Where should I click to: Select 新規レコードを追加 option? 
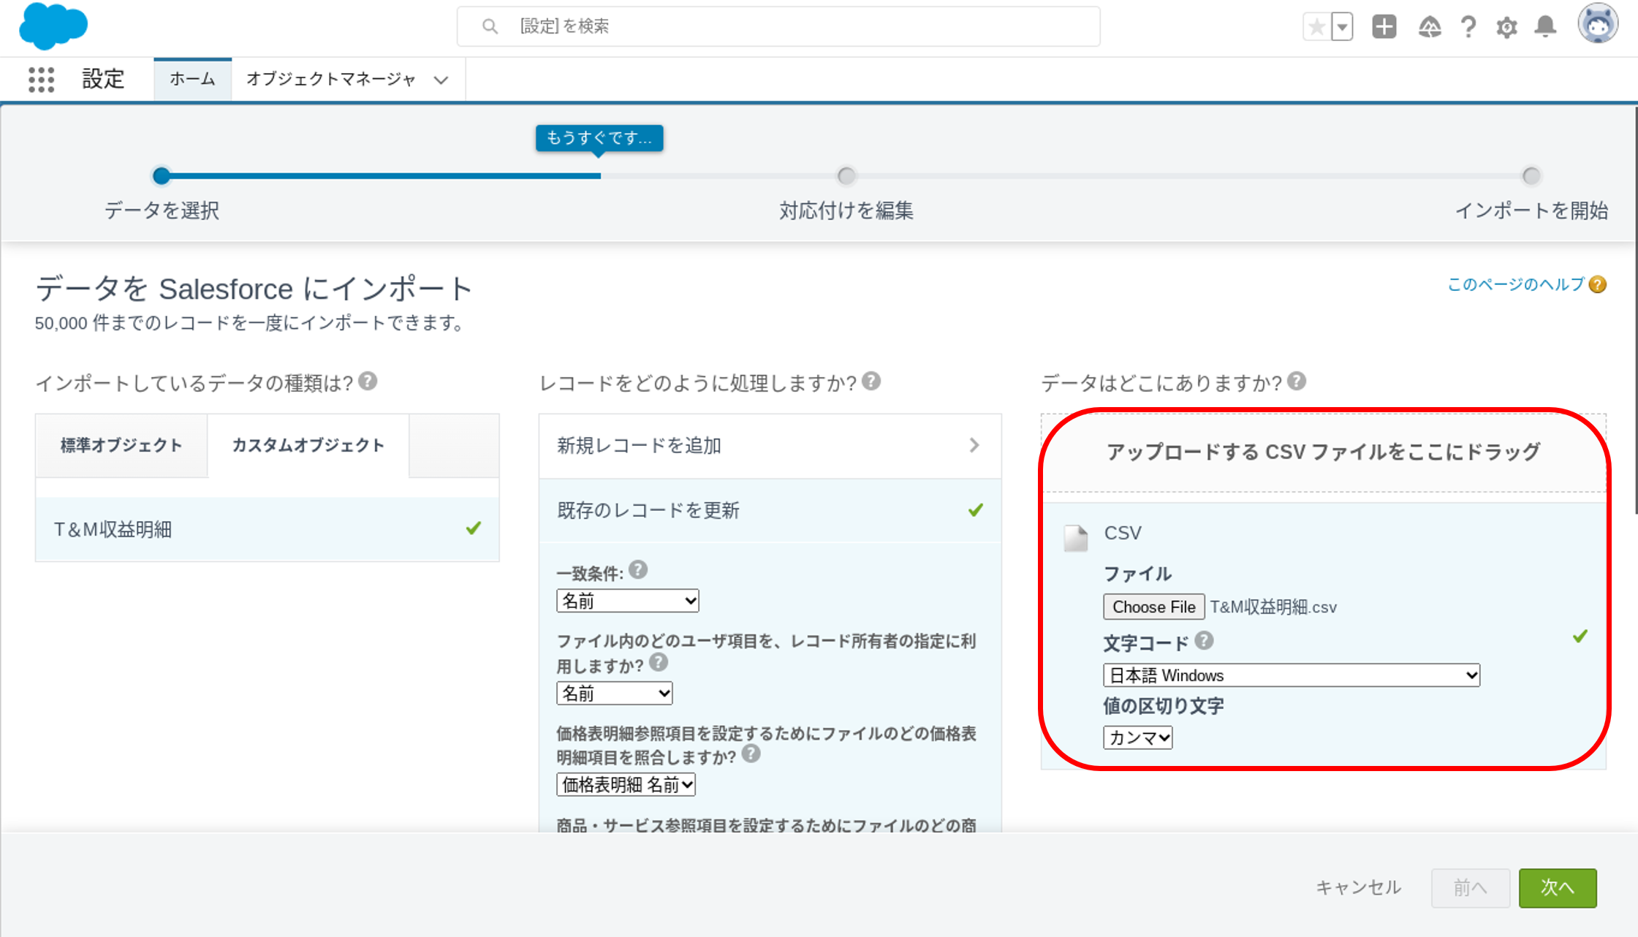pyautogui.click(x=770, y=446)
